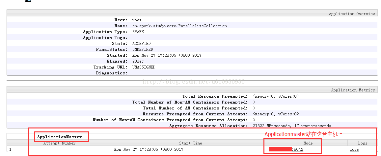The width and height of the screenshot is (381, 156).
Task: Click the Diagnostics: label
Action: (x=112, y=73)
